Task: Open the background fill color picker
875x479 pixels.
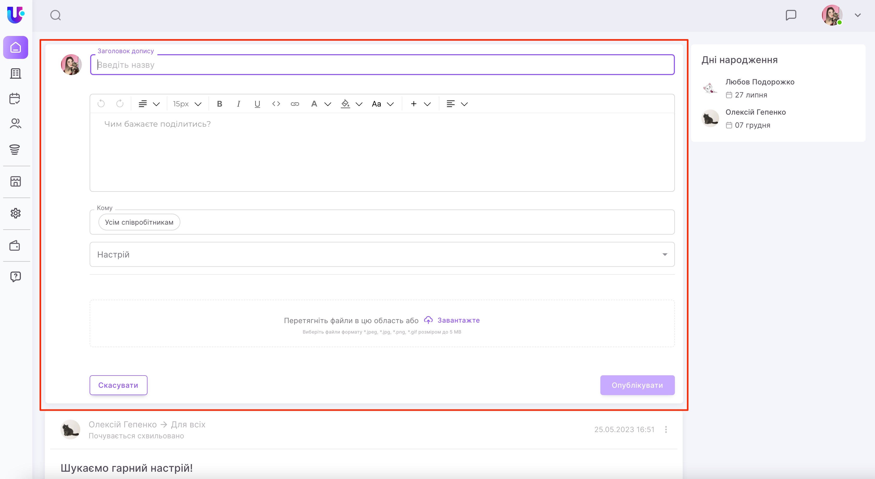Action: (346, 104)
